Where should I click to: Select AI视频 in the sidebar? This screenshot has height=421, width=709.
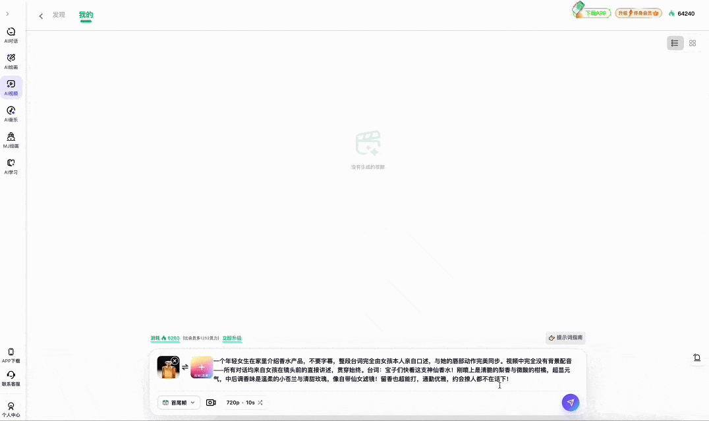[11, 87]
